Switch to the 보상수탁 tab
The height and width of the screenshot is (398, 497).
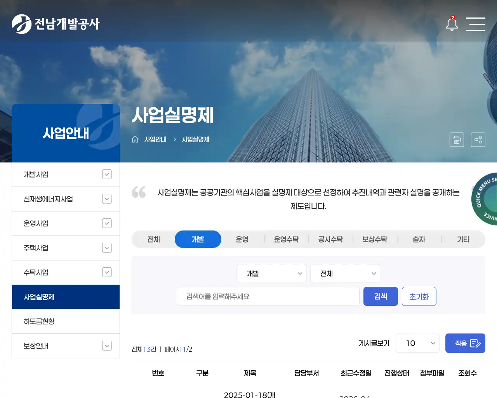click(x=375, y=239)
